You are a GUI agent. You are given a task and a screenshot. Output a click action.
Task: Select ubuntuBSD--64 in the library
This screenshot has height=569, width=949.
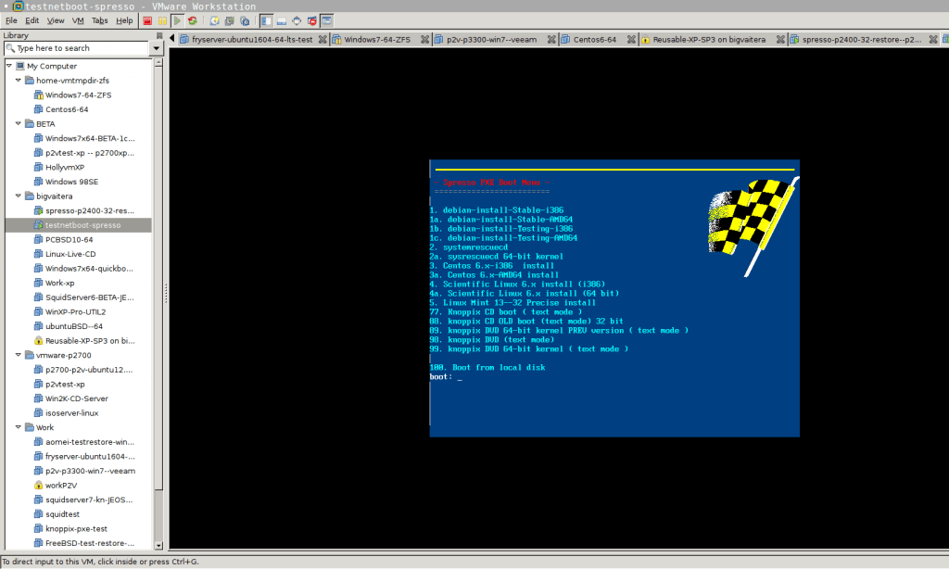pyautogui.click(x=74, y=326)
